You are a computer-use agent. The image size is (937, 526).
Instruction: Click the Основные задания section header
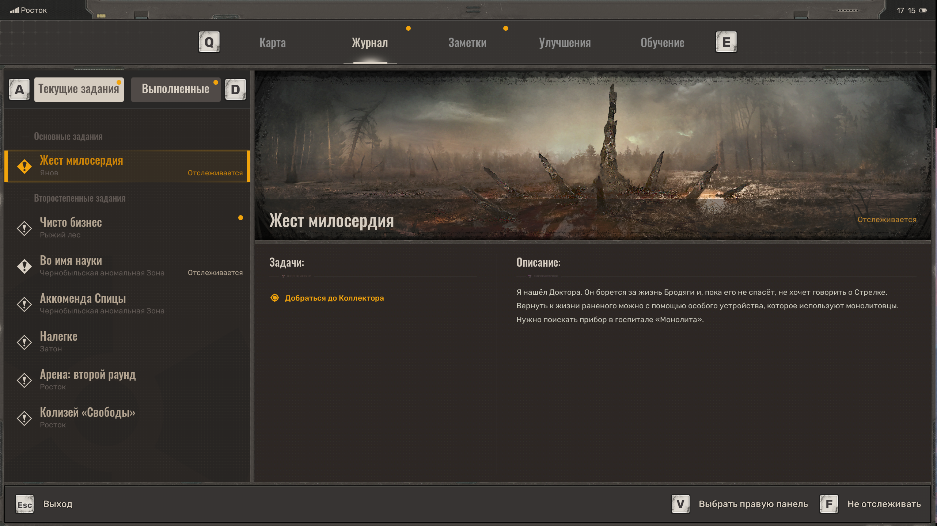[x=68, y=137]
